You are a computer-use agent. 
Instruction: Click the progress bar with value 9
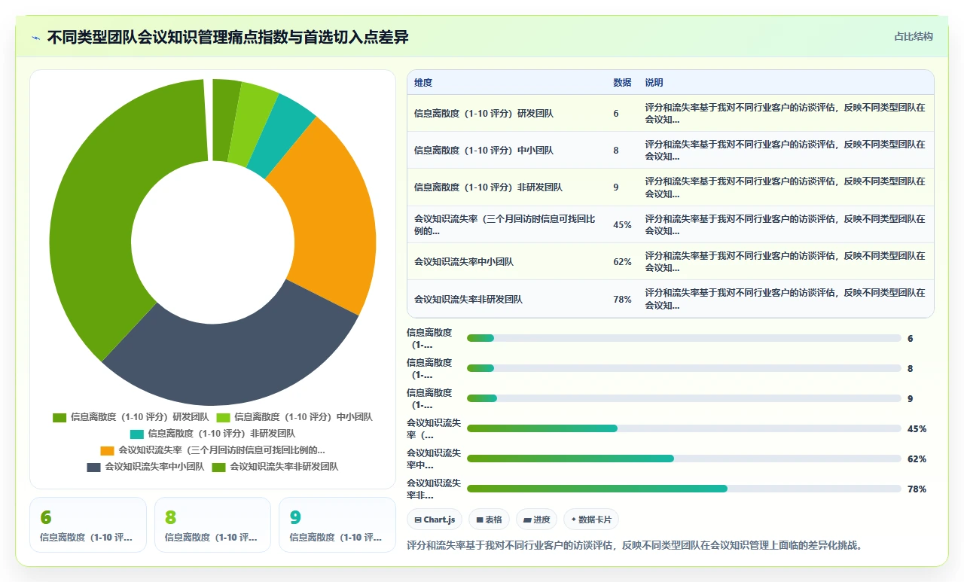click(684, 398)
